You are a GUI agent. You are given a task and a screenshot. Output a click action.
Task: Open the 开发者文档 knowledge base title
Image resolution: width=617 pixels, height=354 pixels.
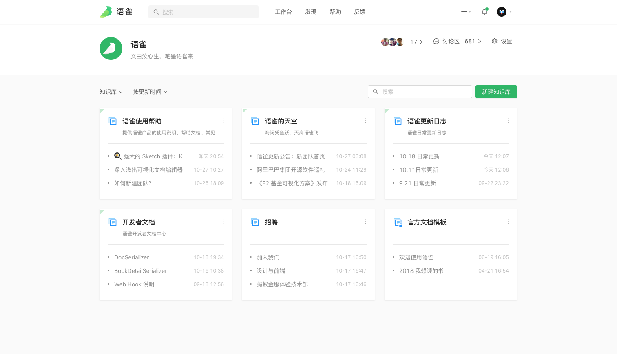(139, 222)
